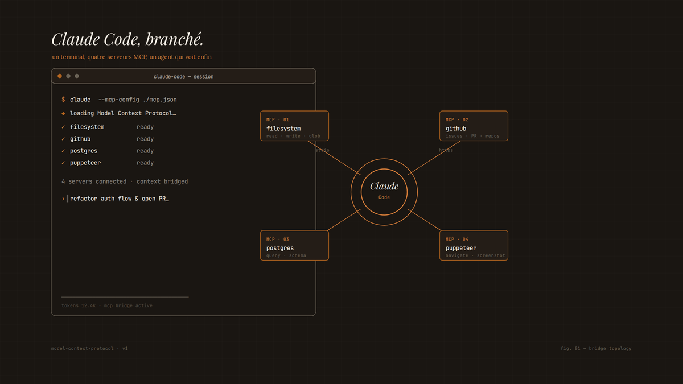
Task: Click 'read · write · glob' capability text
Action: coord(293,137)
